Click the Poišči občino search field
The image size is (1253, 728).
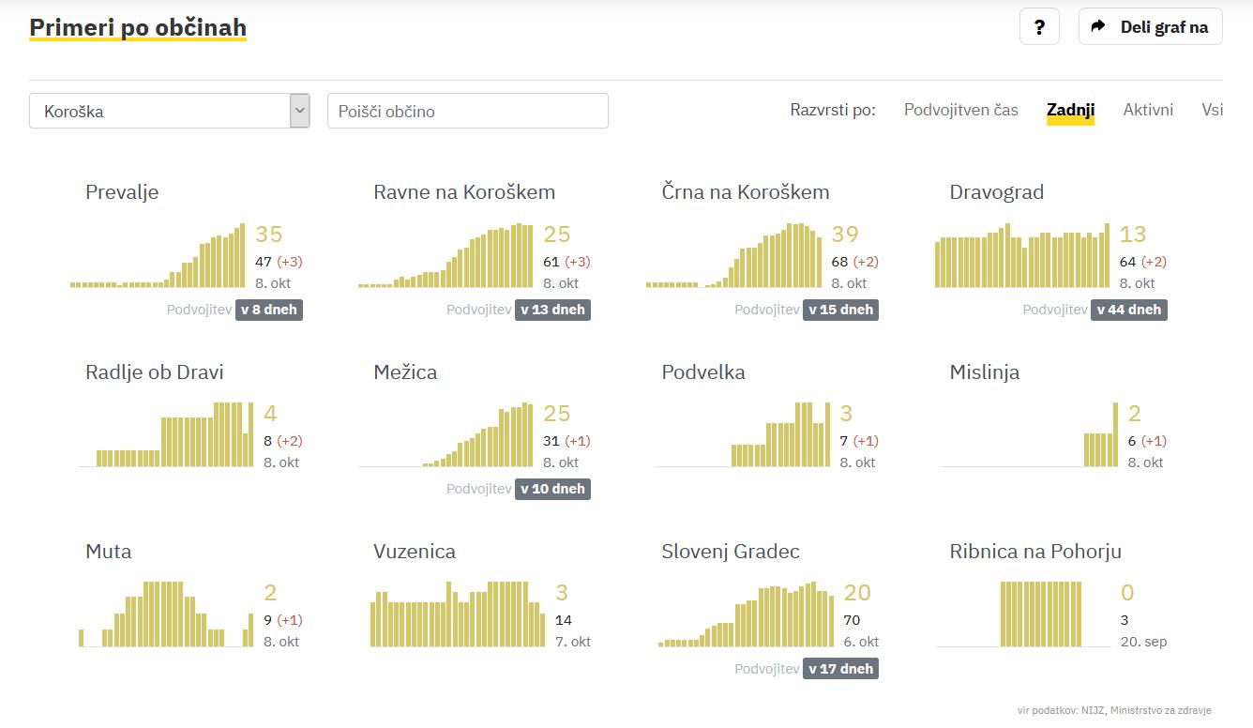tap(467, 111)
